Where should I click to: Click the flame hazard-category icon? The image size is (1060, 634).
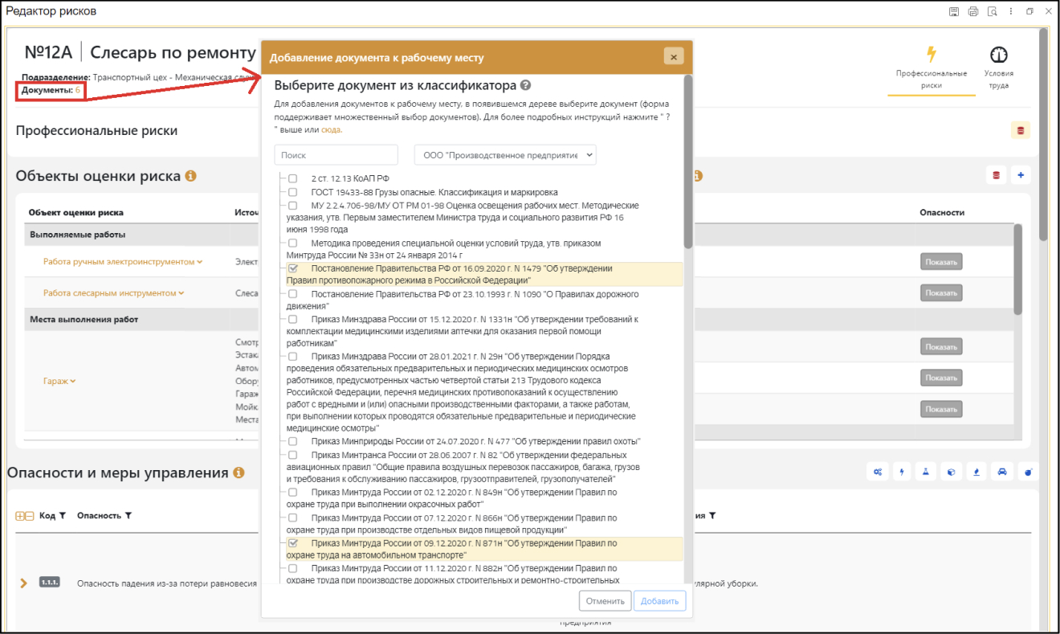976,472
